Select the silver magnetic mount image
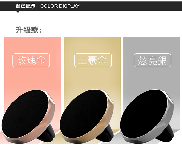Image resolution: width=182 pixels, height=156 pixels. (147, 117)
